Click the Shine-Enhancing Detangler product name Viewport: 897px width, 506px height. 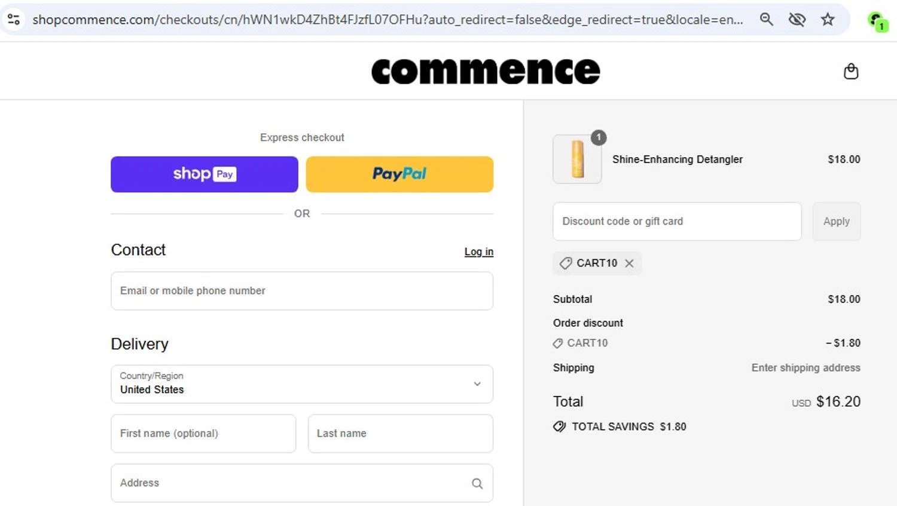(x=678, y=160)
